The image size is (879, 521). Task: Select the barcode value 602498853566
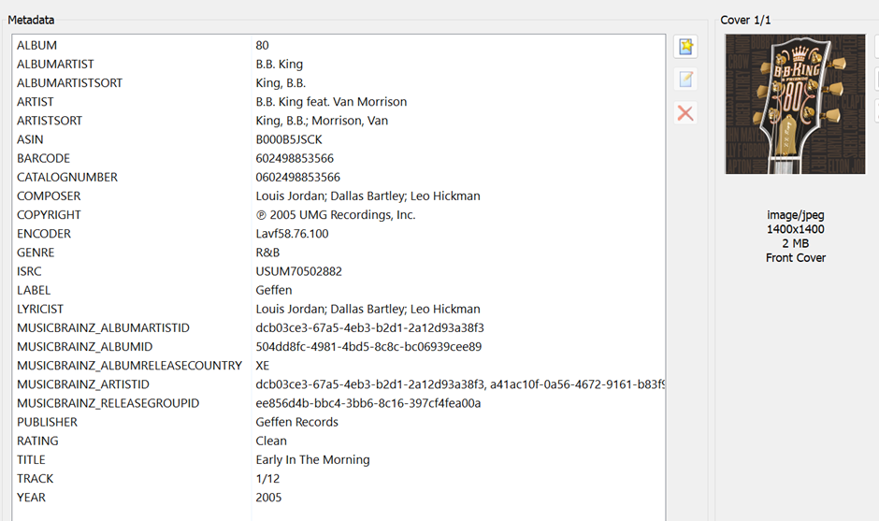coord(295,159)
